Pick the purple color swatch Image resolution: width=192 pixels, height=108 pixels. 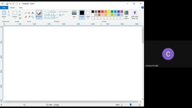pyautogui.click(x=122, y=12)
